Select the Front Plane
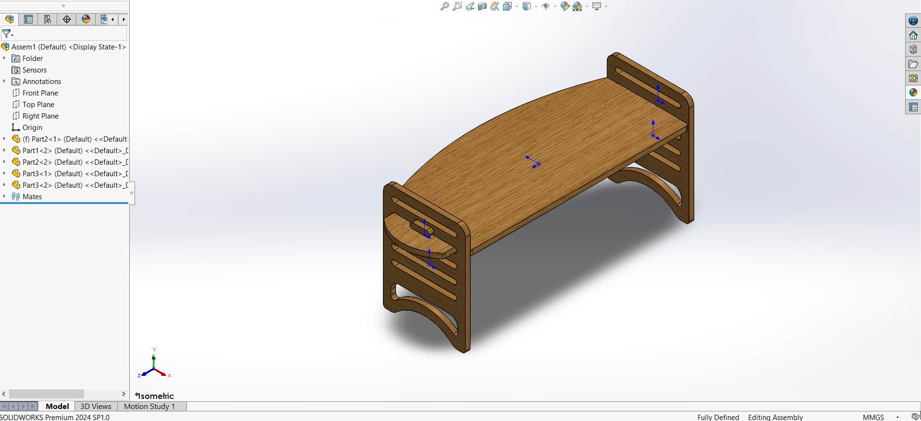The width and height of the screenshot is (921, 421). (35, 93)
